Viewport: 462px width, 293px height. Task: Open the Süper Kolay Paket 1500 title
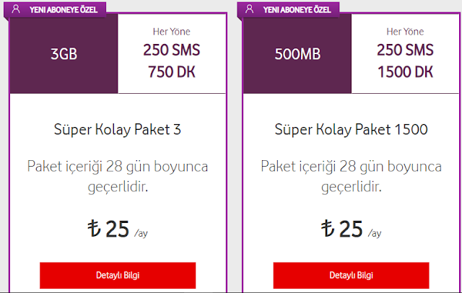(x=351, y=130)
